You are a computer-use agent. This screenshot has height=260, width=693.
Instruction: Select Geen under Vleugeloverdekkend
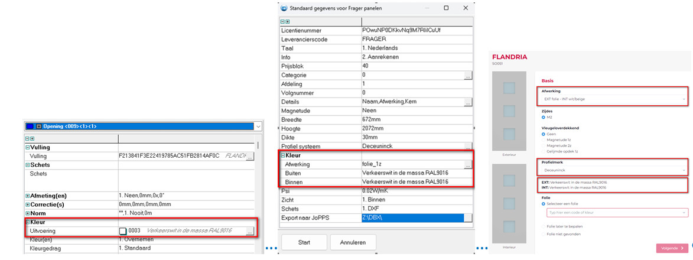pyautogui.click(x=543, y=134)
